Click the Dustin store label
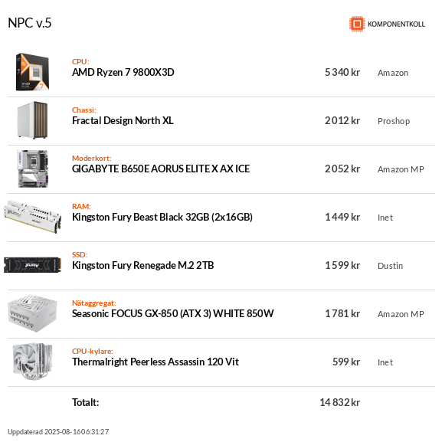Image resolution: width=442 pixels, height=442 pixels. point(390,266)
